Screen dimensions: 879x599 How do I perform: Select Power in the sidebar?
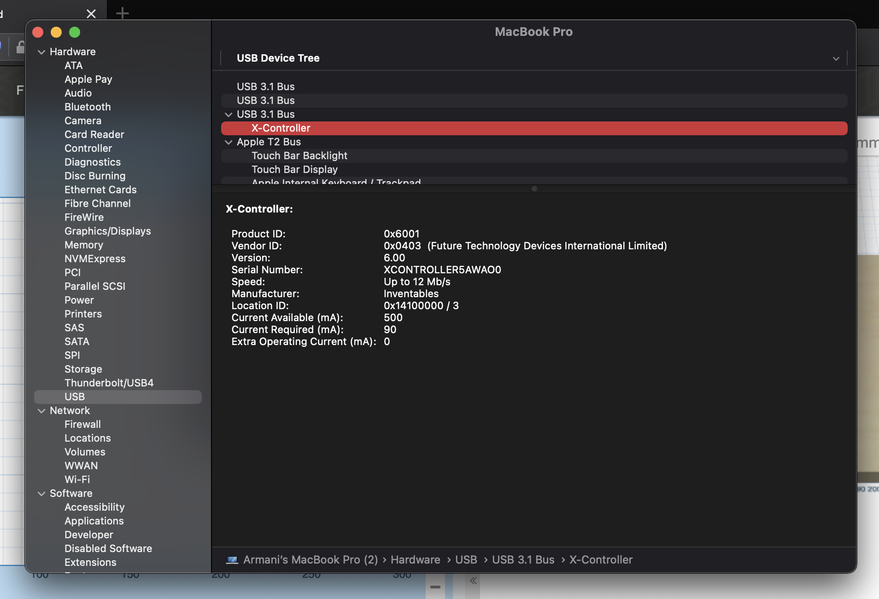point(79,300)
